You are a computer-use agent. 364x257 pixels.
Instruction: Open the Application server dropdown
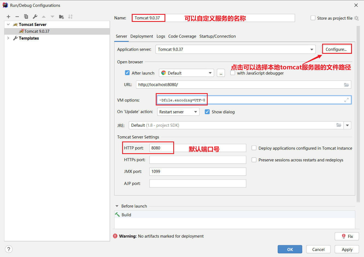(x=236, y=49)
